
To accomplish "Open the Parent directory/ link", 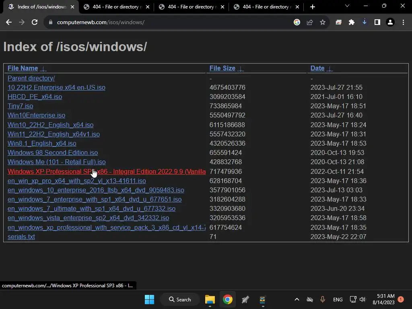I will [31, 78].
